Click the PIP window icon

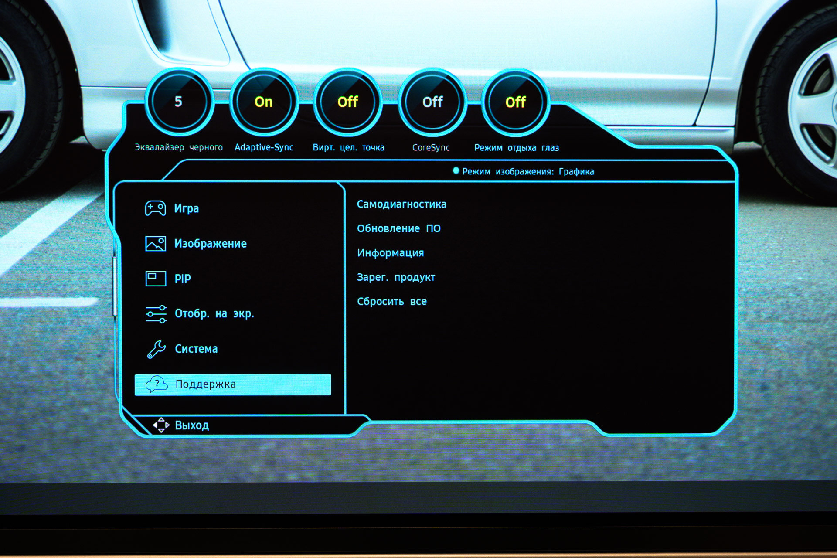(x=155, y=279)
